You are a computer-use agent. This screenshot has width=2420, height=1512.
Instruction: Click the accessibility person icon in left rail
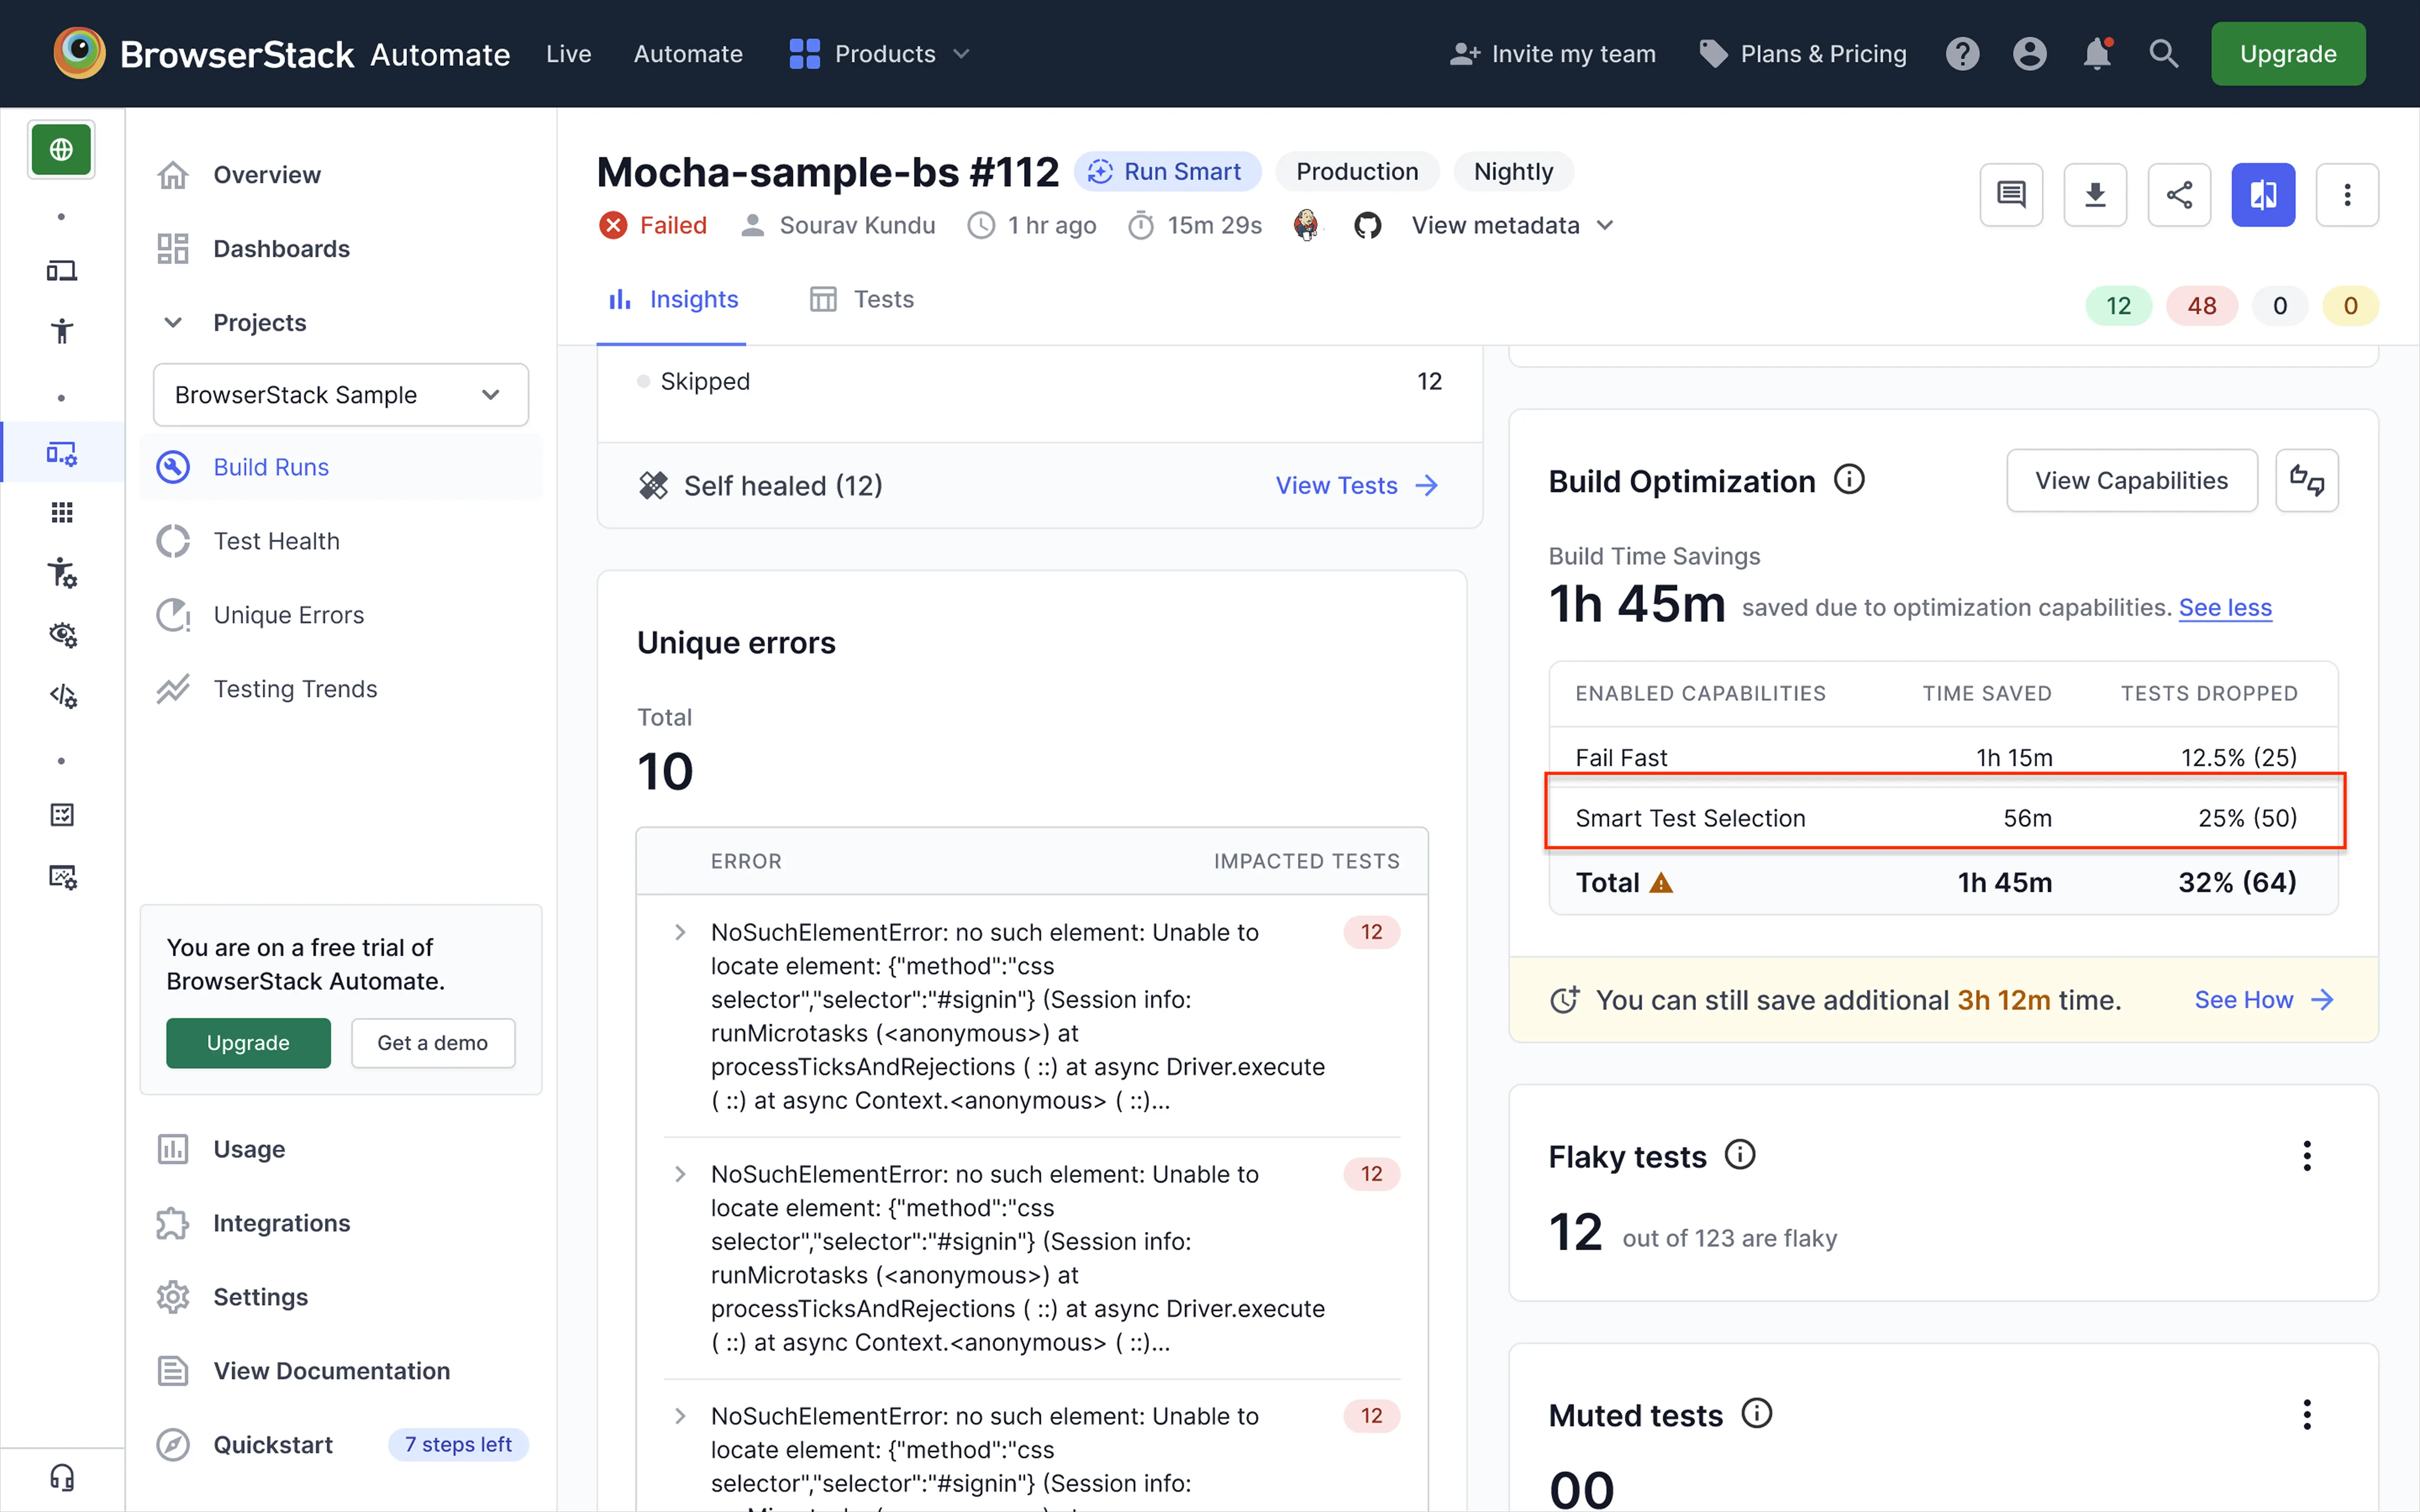[62, 331]
